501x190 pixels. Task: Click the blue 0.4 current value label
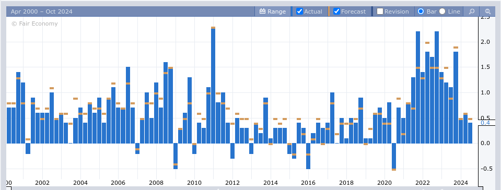[x=485, y=123]
